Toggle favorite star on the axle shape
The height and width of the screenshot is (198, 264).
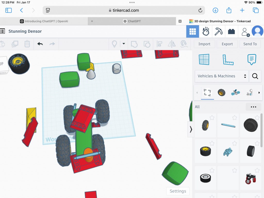234,118
